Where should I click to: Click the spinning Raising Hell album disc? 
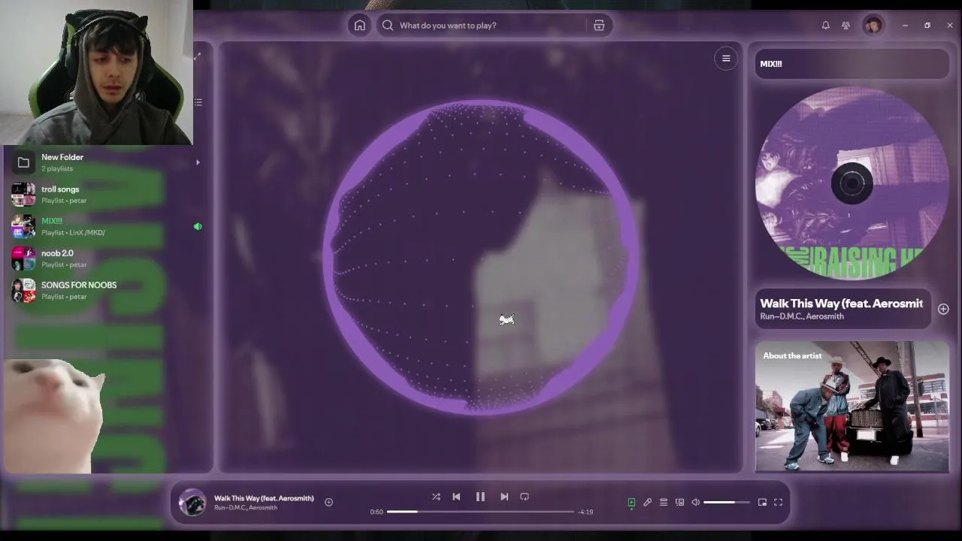click(x=852, y=183)
